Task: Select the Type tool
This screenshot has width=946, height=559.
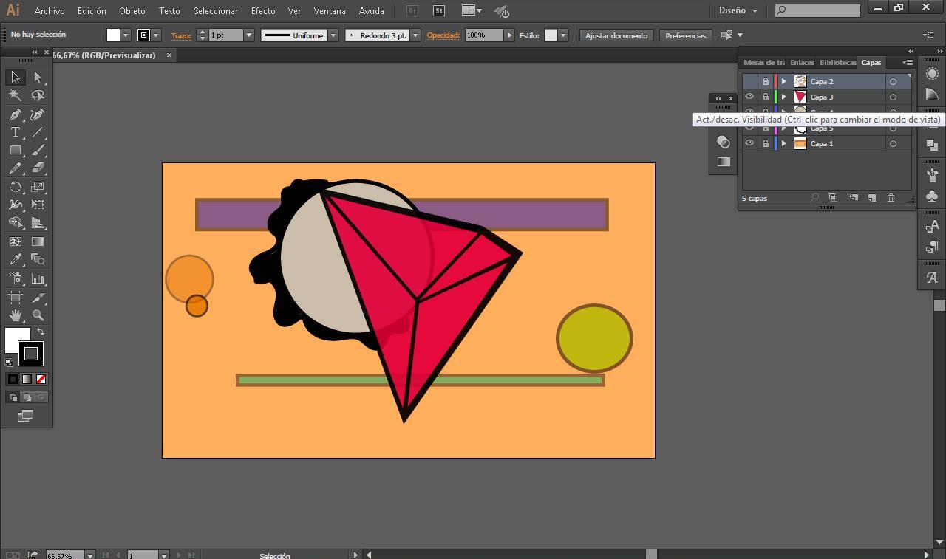Action: (x=15, y=132)
